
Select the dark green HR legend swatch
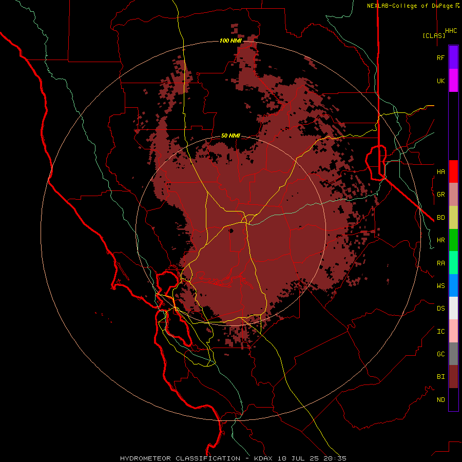453,240
